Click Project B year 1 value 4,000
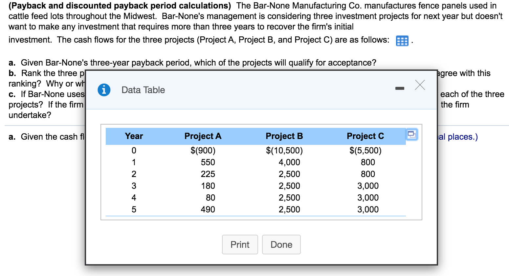Image resolution: width=509 pixels, height=276 pixels. click(289, 162)
